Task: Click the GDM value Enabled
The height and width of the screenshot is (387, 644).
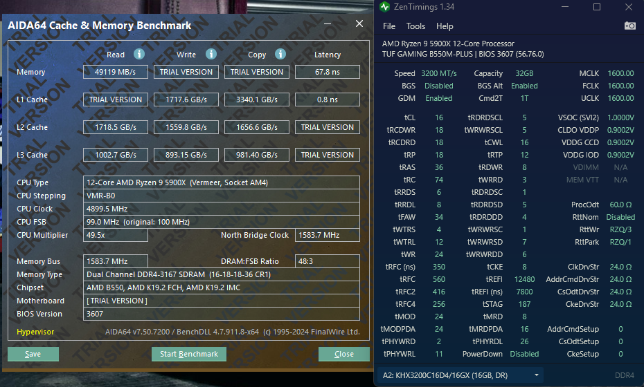Action: [438, 98]
